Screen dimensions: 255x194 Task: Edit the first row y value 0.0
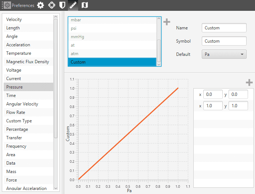238,94
